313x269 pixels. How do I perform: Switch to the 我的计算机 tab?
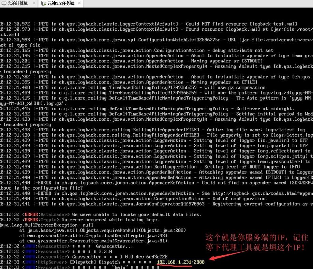point(18,3)
